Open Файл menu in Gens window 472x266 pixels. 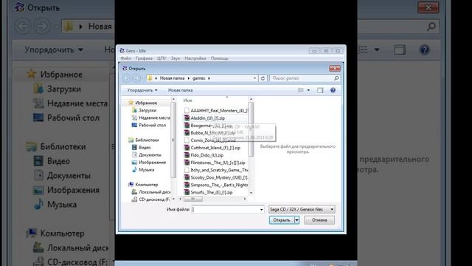(126, 58)
